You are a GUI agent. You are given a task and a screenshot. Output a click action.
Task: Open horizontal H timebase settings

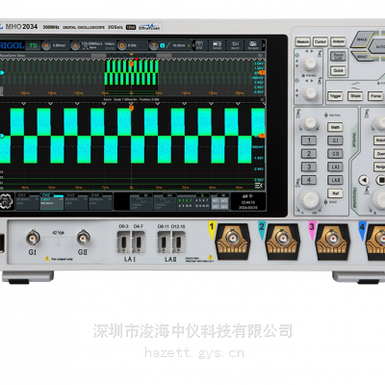55,45
